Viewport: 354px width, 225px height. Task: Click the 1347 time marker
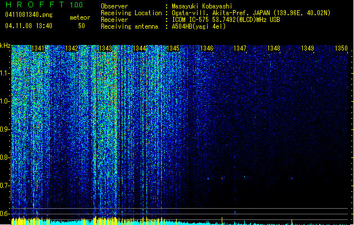click(240, 48)
